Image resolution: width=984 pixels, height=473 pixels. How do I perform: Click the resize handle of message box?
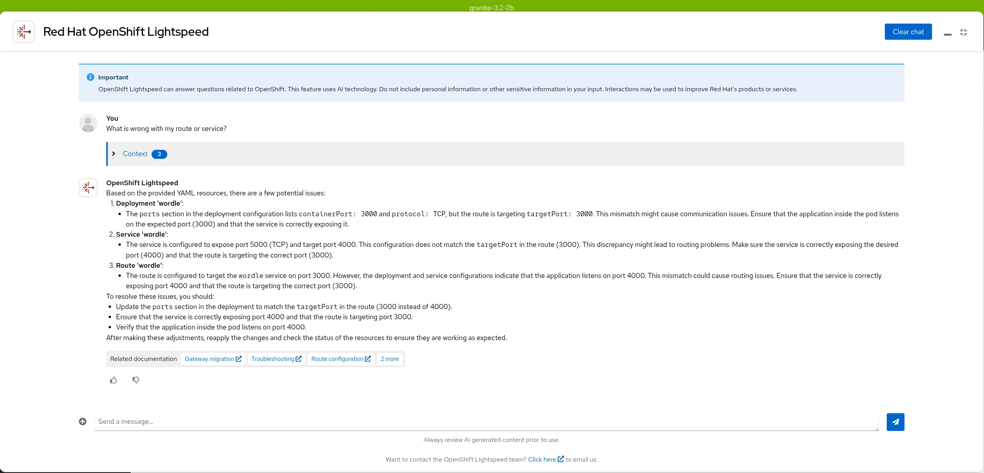pyautogui.click(x=877, y=429)
